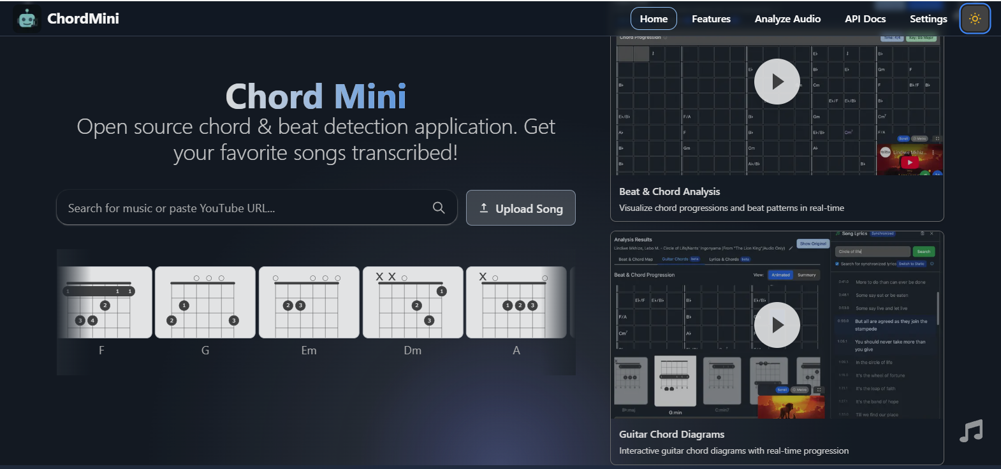The image size is (1001, 469).
Task: Click the magnifying glass search icon
Action: 439,208
